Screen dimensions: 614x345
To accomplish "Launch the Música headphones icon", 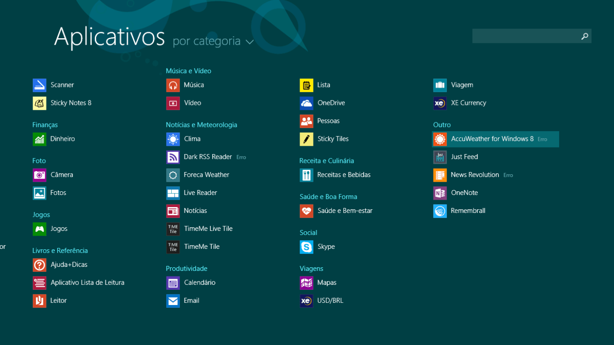I will (x=173, y=85).
